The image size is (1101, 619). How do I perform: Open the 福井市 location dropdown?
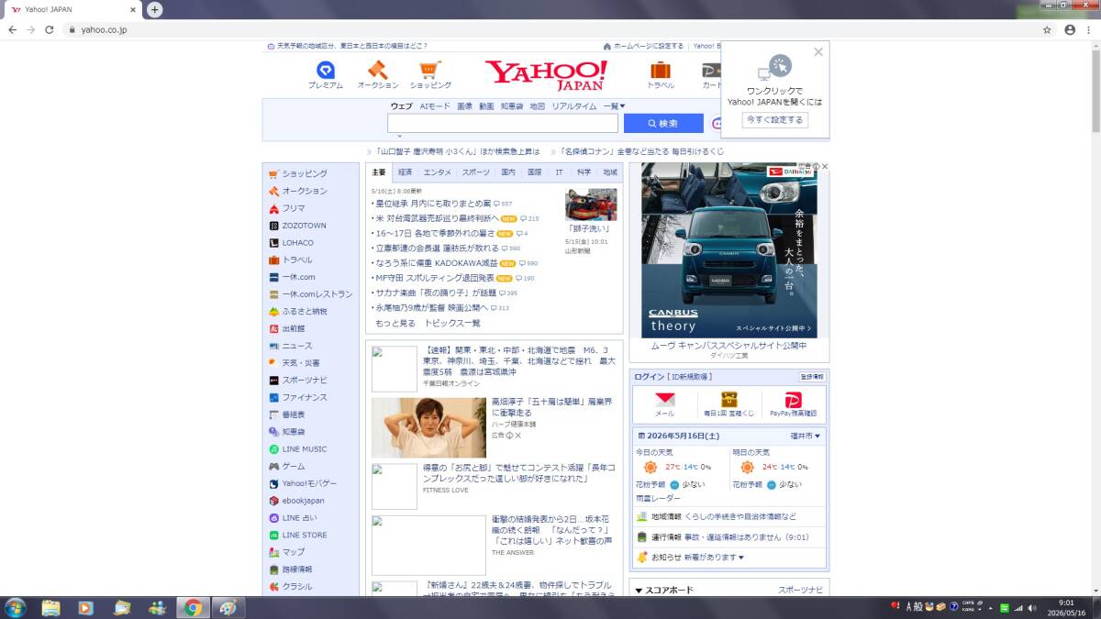(x=806, y=436)
